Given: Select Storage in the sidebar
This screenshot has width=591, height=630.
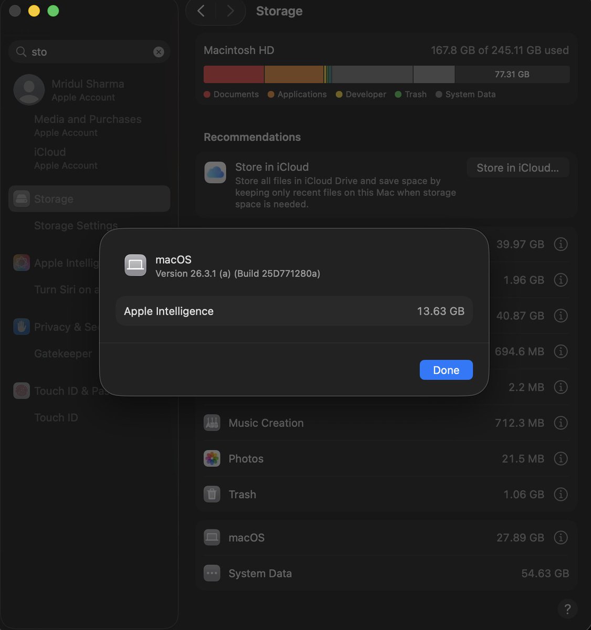Looking at the screenshot, I should pyautogui.click(x=89, y=199).
